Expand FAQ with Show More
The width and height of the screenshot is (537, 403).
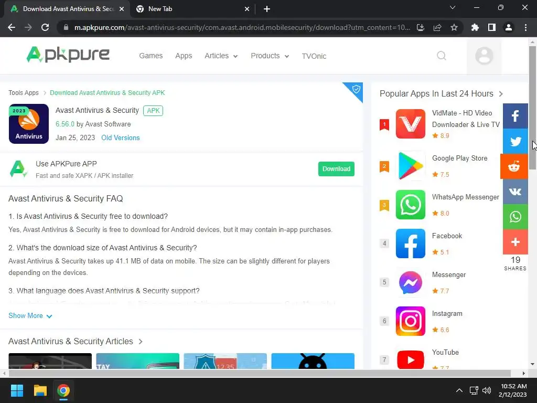pos(30,315)
